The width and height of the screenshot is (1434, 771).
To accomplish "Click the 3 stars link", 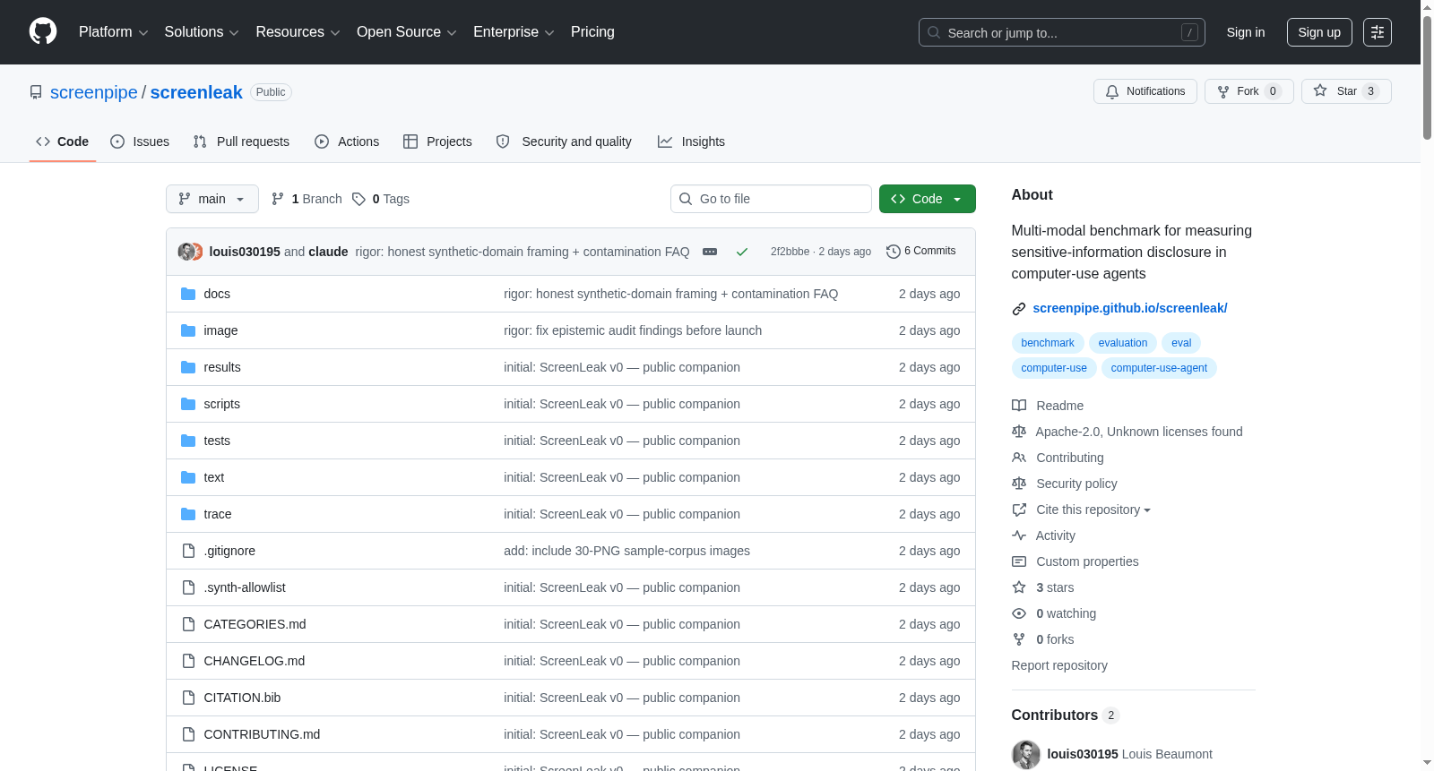I will 1055,587.
